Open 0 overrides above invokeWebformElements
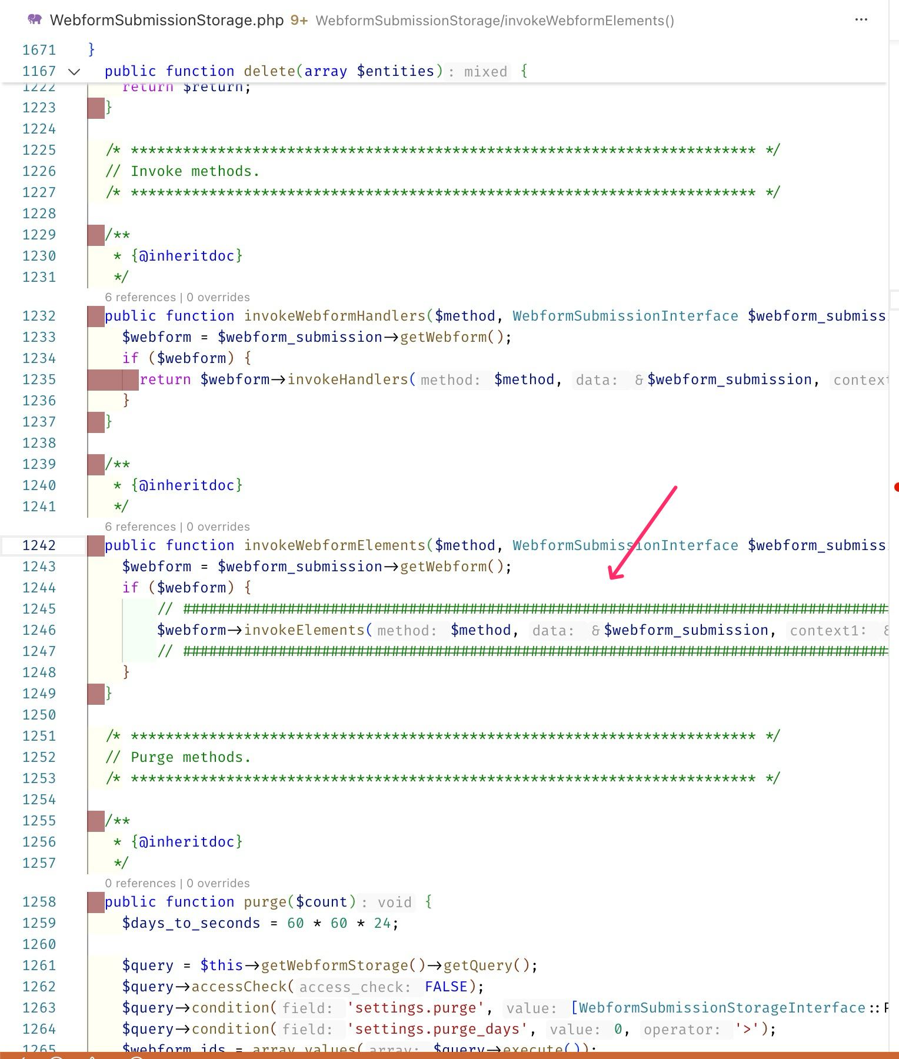The height and width of the screenshot is (1059, 899). coord(218,527)
